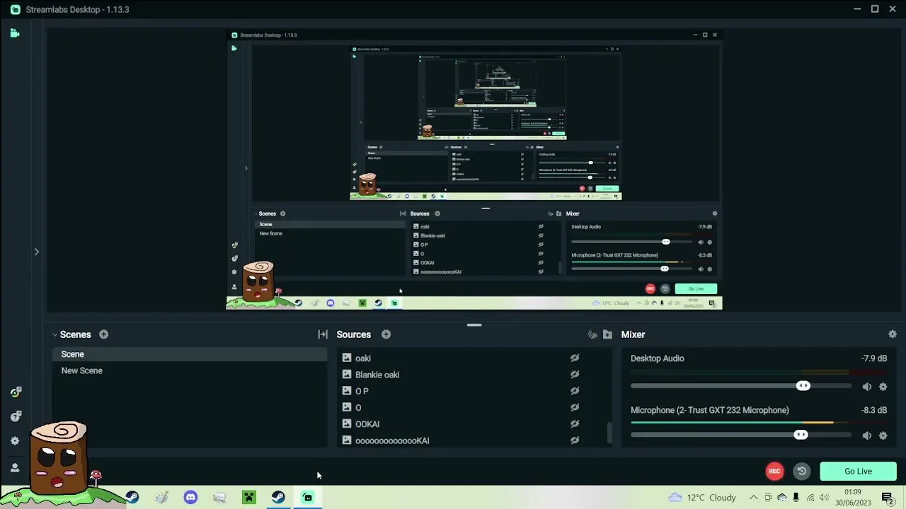Add a new scene with plus icon

tap(103, 334)
